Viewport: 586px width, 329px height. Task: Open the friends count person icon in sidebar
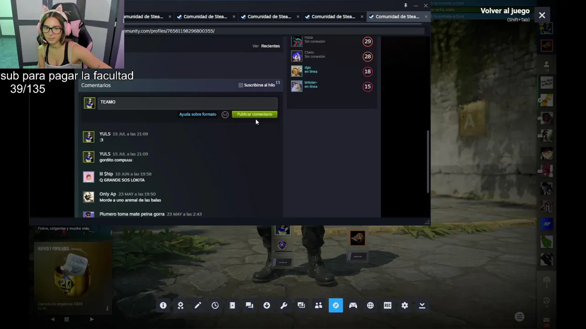pos(547,65)
